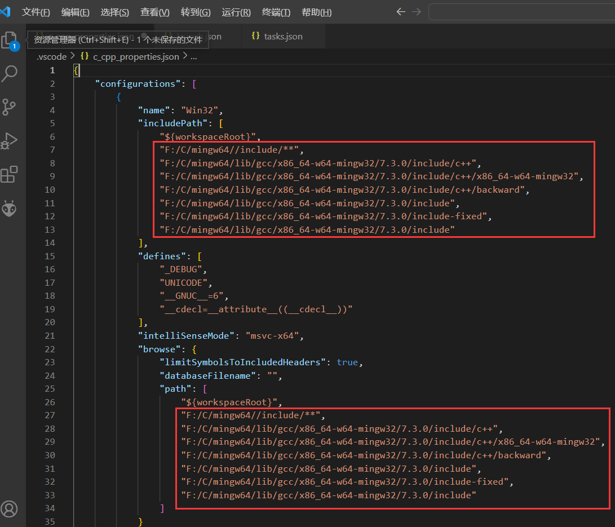This screenshot has width=615, height=527.
Task: Click the "_DEBUG" define
Action: coord(181,269)
